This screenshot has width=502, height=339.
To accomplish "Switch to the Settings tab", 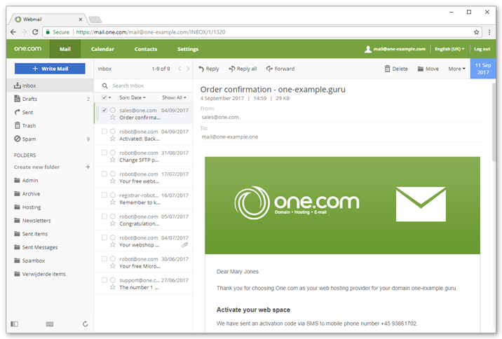I will click(188, 49).
